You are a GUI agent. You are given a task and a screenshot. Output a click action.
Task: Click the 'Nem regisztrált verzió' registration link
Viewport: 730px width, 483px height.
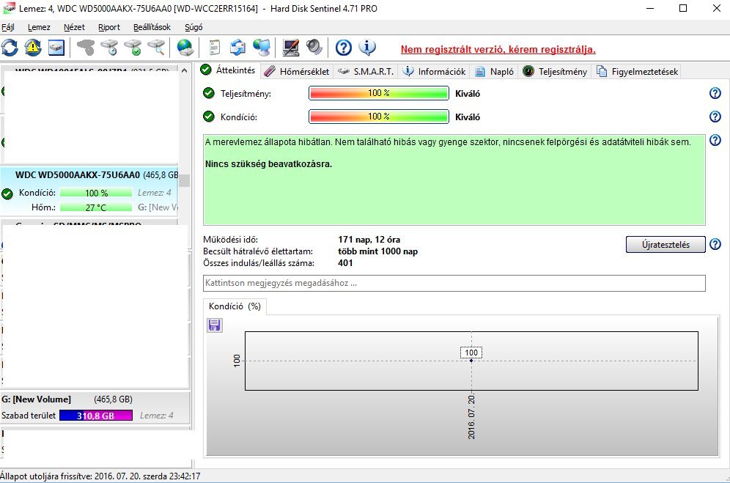[x=498, y=49]
